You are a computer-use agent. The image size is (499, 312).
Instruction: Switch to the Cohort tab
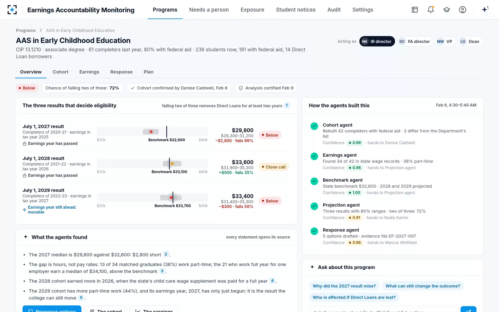tap(60, 72)
